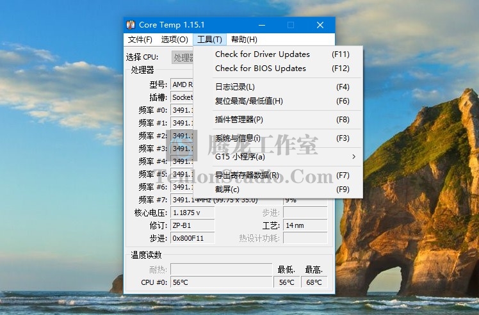The image size is (479, 315).
Task: Click the 插槽 Socket field
Action: pyautogui.click(x=182, y=97)
